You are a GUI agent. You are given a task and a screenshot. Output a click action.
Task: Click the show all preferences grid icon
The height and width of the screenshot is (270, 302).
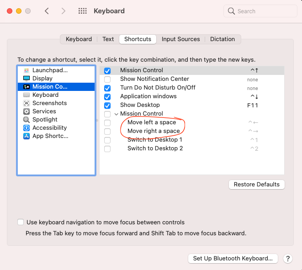(x=83, y=11)
